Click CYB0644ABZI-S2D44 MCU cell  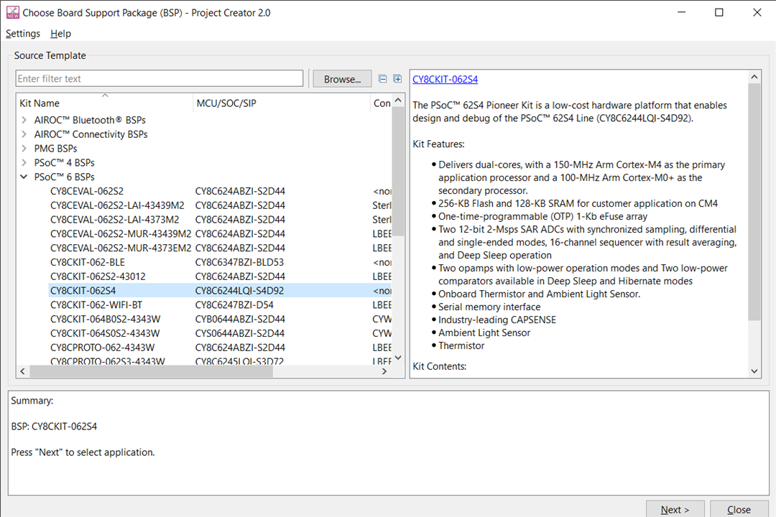pyautogui.click(x=239, y=319)
